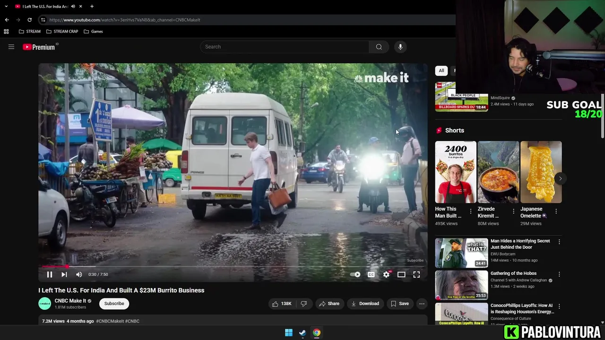Open Steam from the taskbar

click(x=302, y=333)
